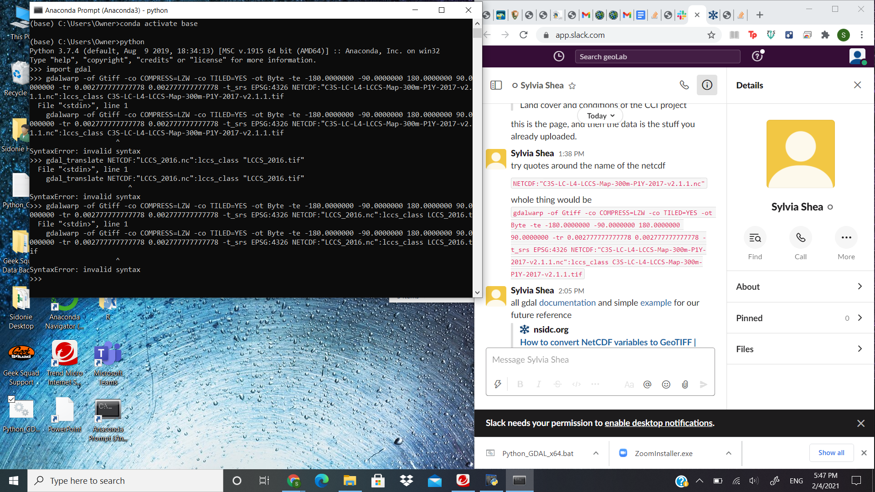Image resolution: width=875 pixels, height=492 pixels.
Task: Expand the Today divider dropdown
Action: (600, 116)
